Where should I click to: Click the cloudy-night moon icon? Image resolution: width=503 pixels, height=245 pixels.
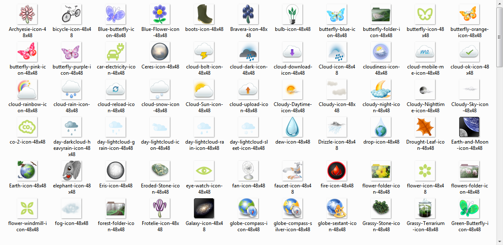coord(381,90)
